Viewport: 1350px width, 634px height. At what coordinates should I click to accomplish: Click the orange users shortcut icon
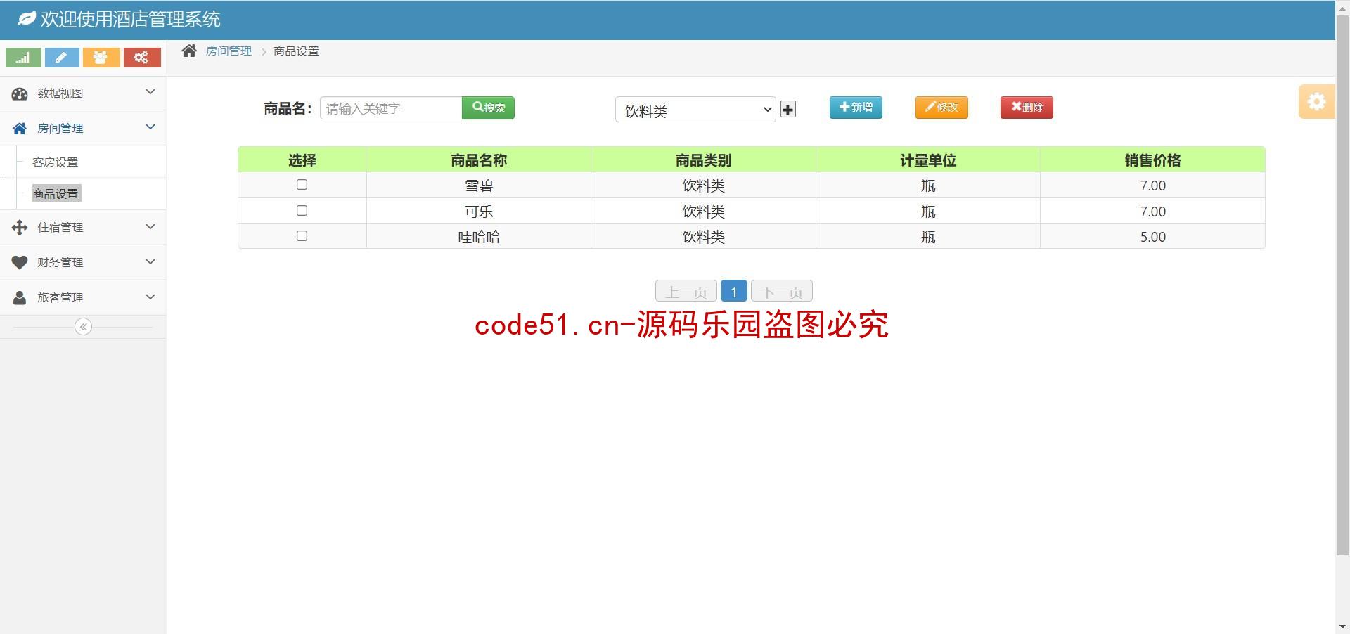pyautogui.click(x=101, y=58)
